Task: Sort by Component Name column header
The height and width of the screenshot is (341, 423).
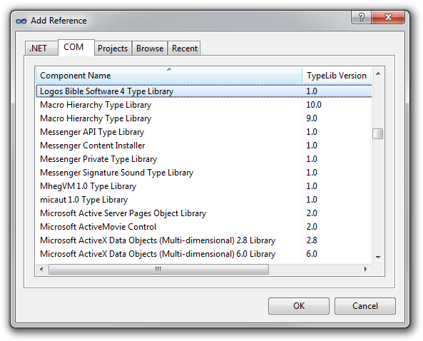Action: (169, 76)
